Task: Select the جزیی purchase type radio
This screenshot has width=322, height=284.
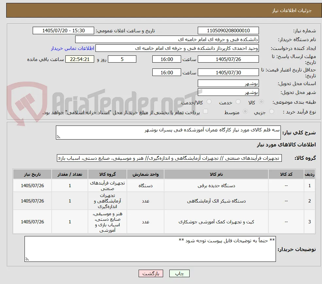Action: click(271, 112)
